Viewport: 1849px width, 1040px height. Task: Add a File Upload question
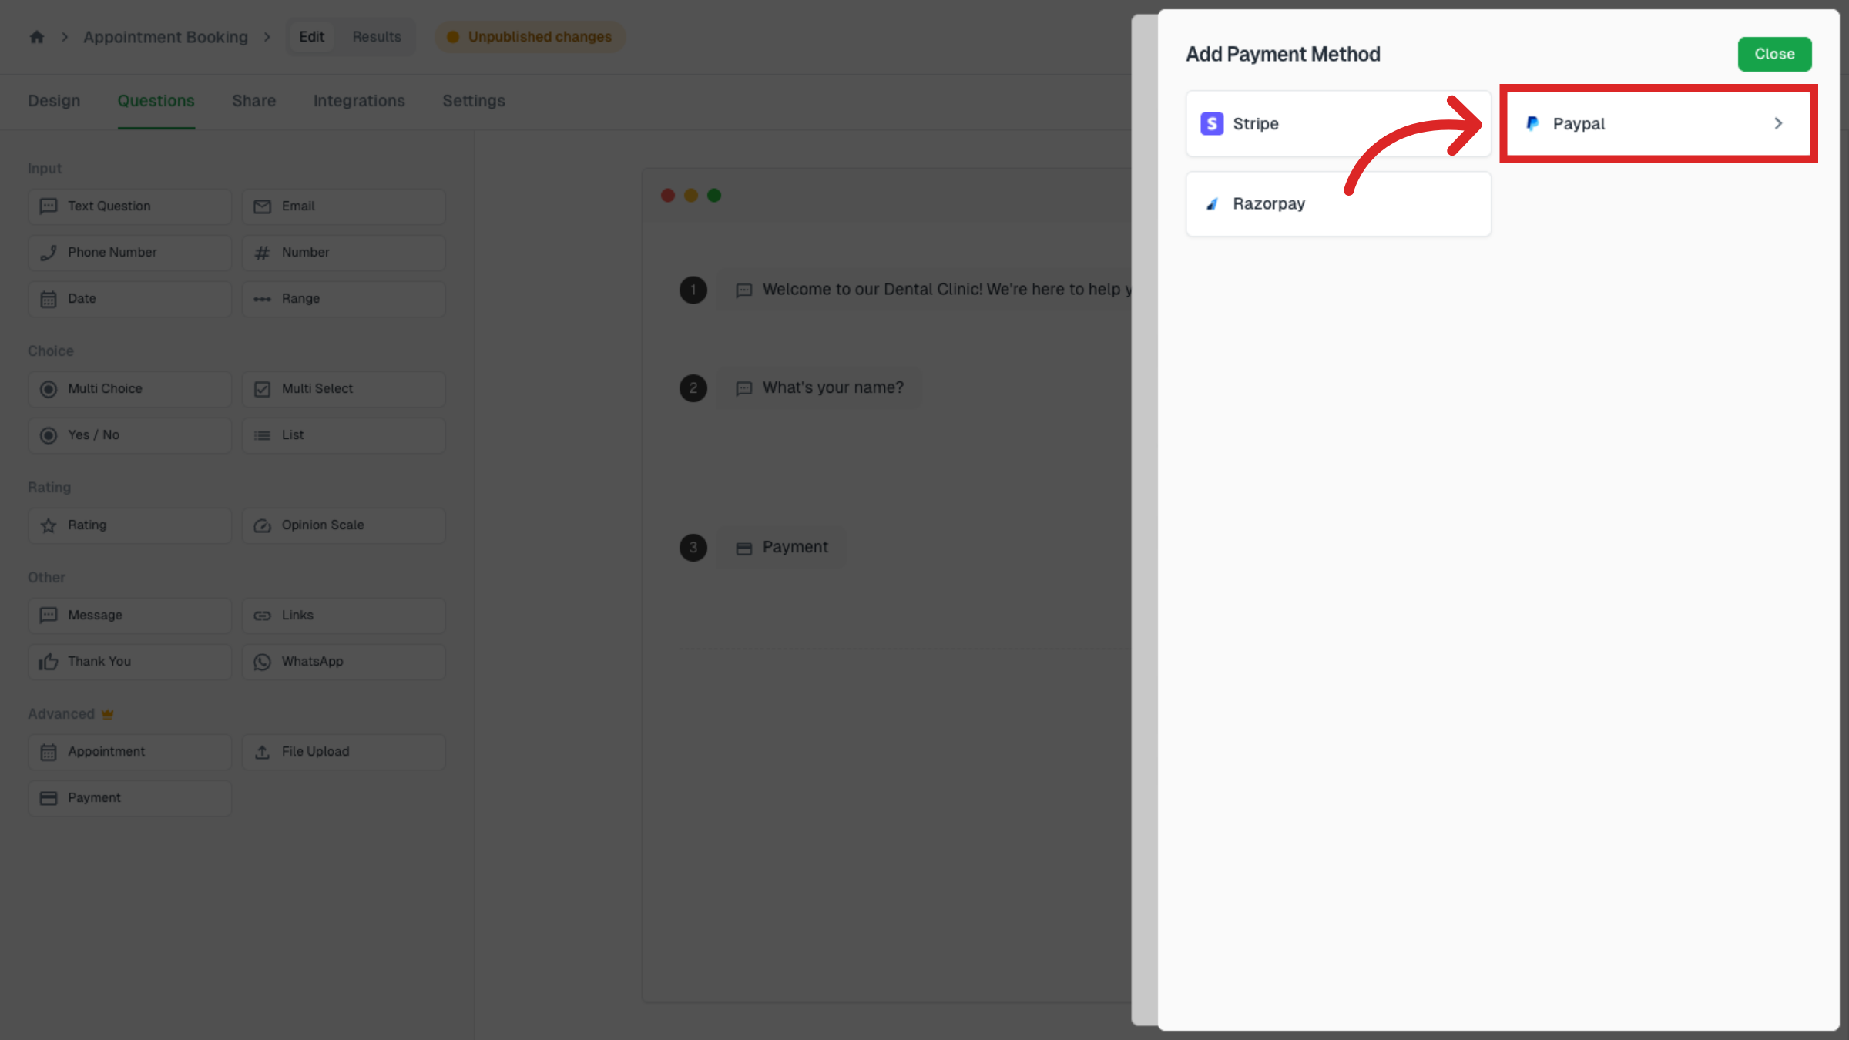point(344,752)
